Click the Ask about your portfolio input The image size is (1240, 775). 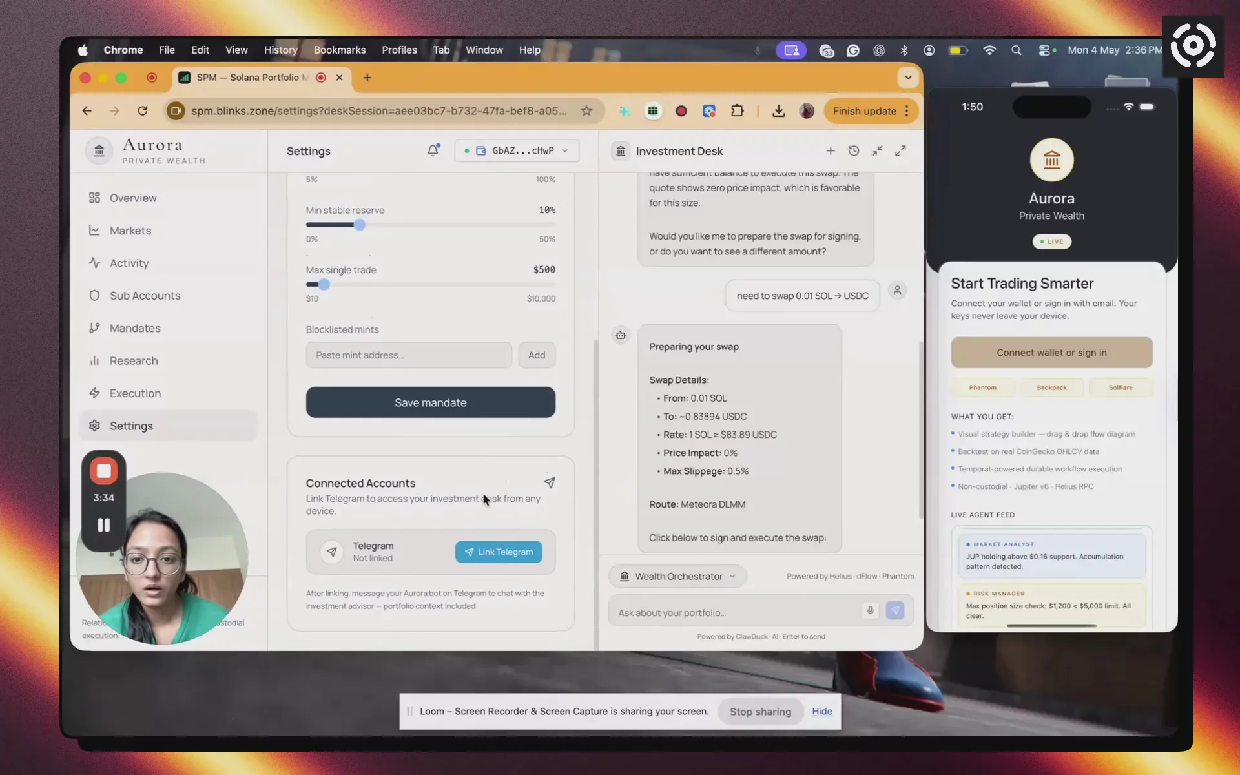click(x=736, y=612)
